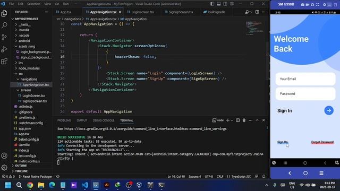The width and height of the screenshot is (340, 191).
Task: Click the Ln 16, Col 40 position
Action: pyautogui.click(x=176, y=177)
